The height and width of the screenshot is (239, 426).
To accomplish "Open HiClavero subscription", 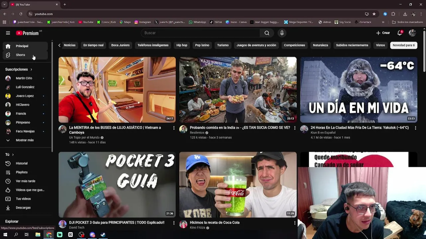I will [x=25, y=105].
